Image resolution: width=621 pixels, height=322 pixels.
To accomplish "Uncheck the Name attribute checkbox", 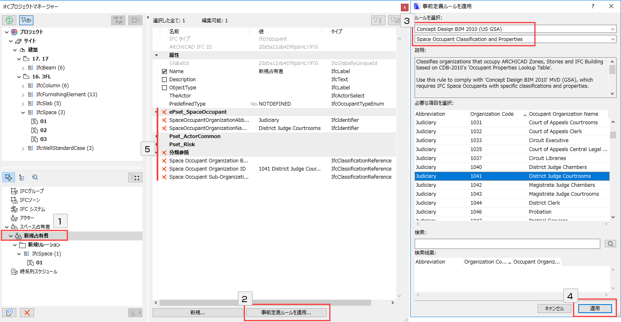I will [164, 71].
